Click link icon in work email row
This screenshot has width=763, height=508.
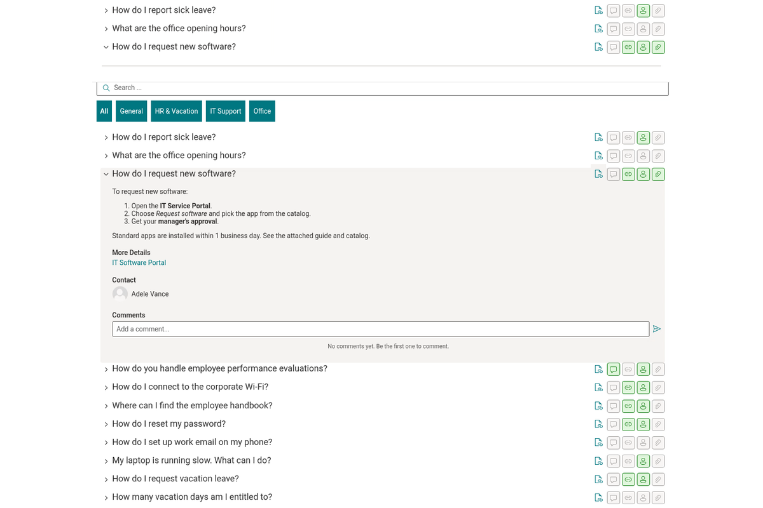pyautogui.click(x=628, y=443)
